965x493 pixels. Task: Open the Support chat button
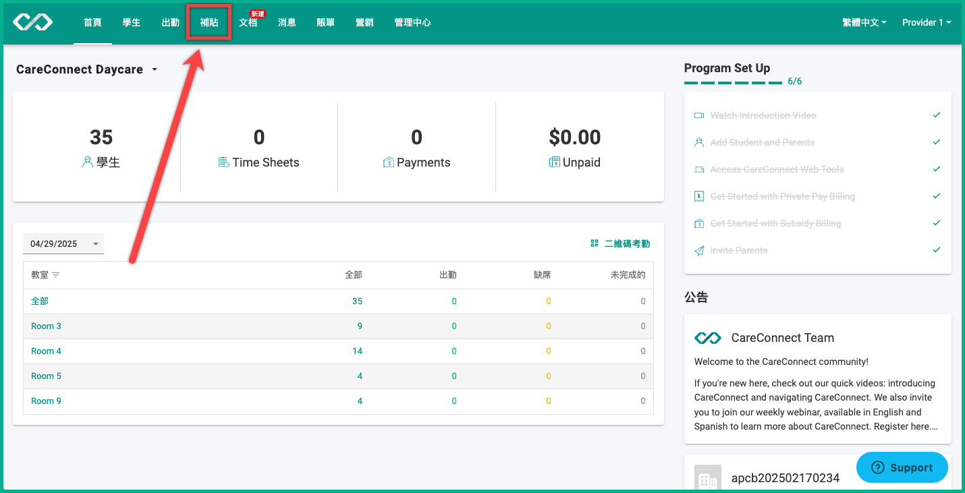point(902,467)
